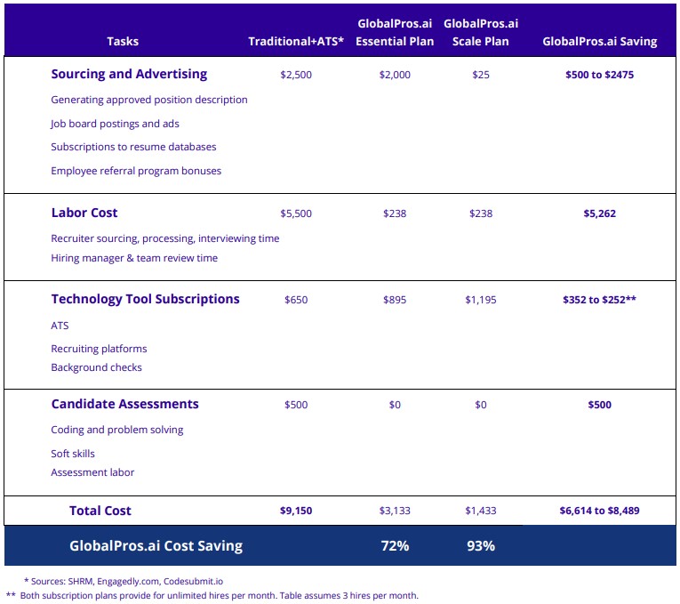Image resolution: width=680 pixels, height=604 pixels.
Task: Click the $5,262 labor cost saving
Action: coord(599,213)
